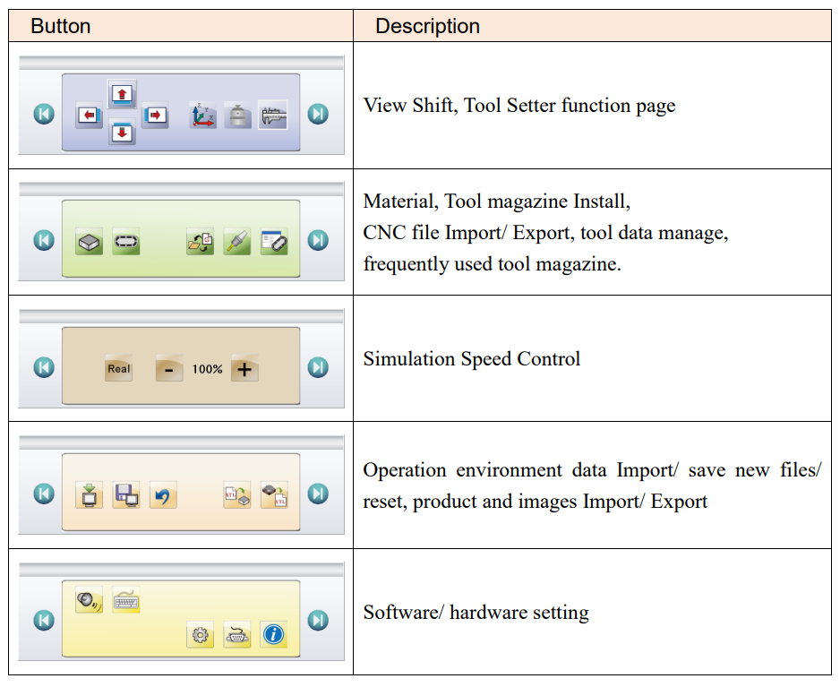The image size is (840, 687).
Task: Go to previous page in Operation environment panel
Action: click(44, 494)
